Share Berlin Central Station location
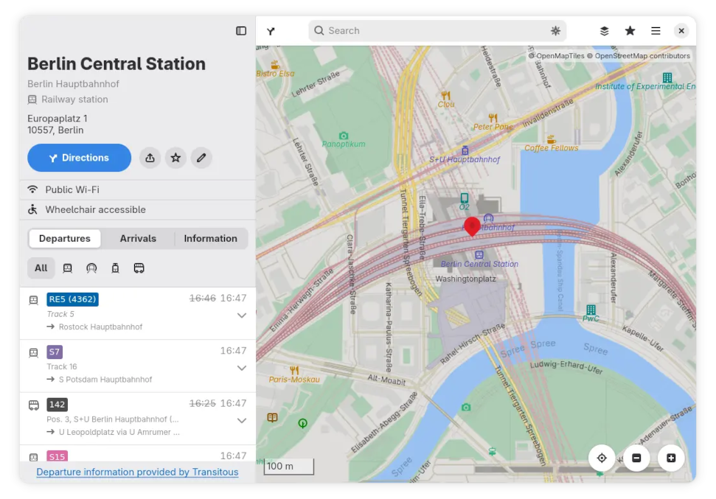Screen dimensions: 716x499 [x=150, y=158]
